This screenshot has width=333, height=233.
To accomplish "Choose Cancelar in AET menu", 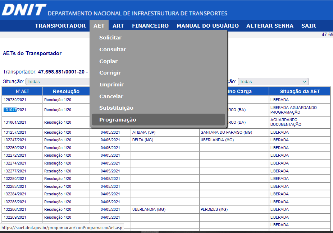I will click(x=111, y=96).
